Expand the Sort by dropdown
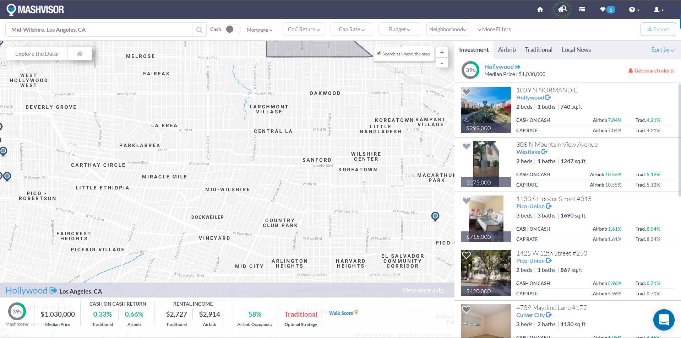The height and width of the screenshot is (338, 681). [x=662, y=50]
